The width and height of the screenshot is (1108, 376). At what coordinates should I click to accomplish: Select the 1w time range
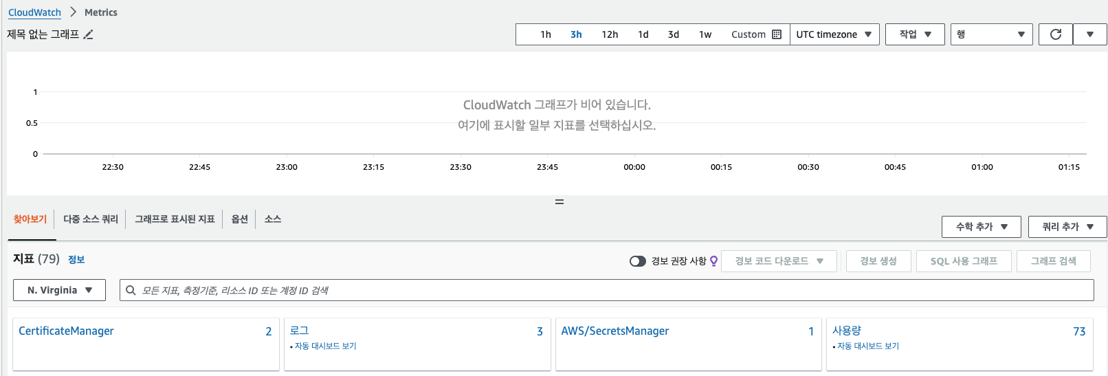705,34
